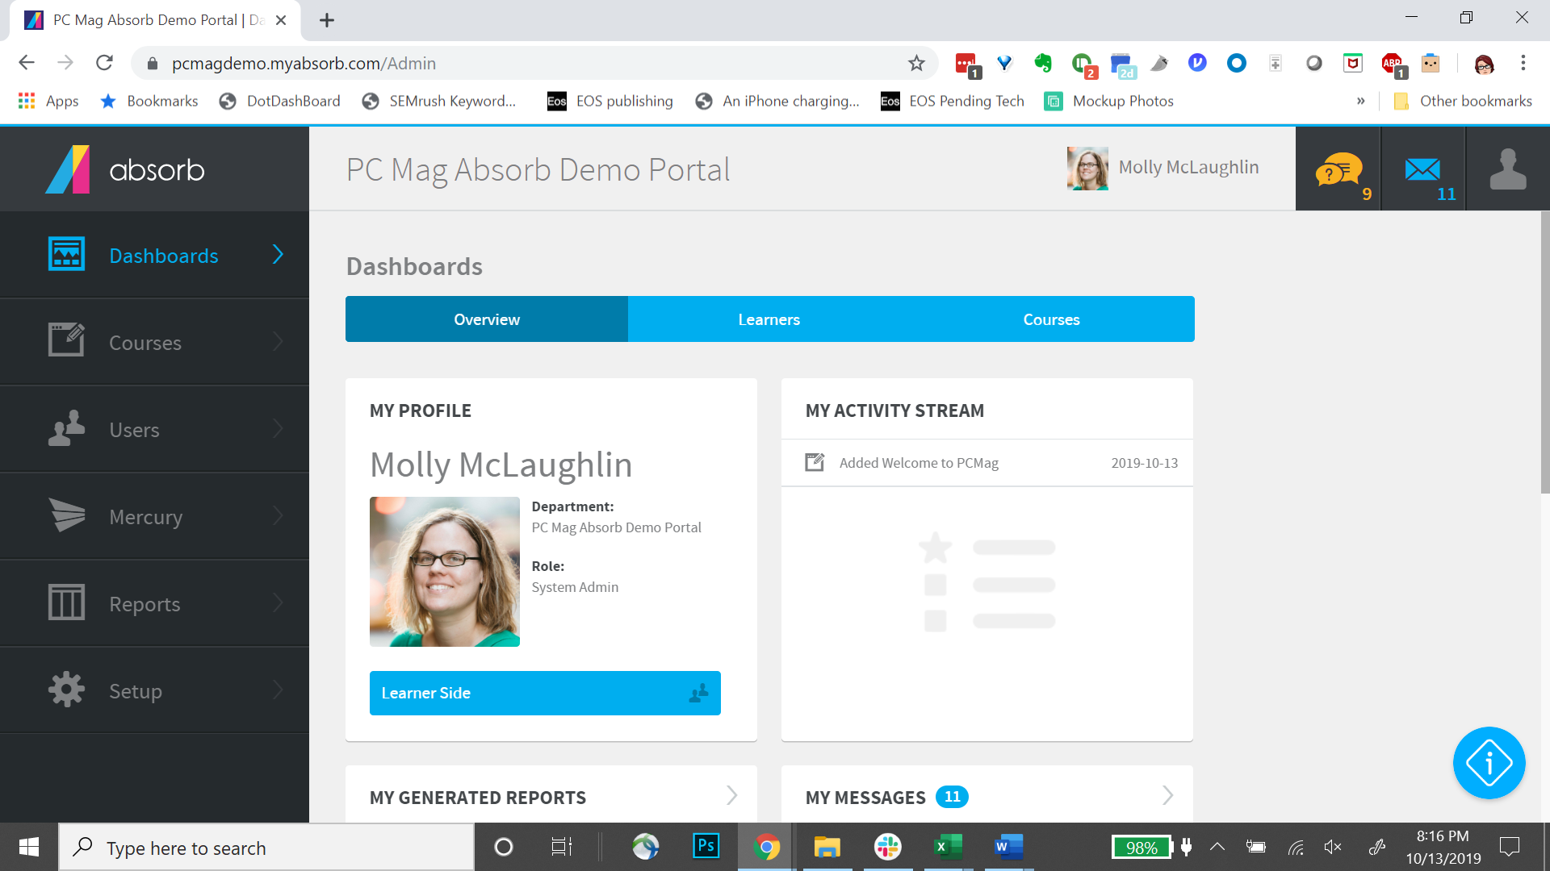Click the profile silhouette icon top right

click(x=1506, y=169)
